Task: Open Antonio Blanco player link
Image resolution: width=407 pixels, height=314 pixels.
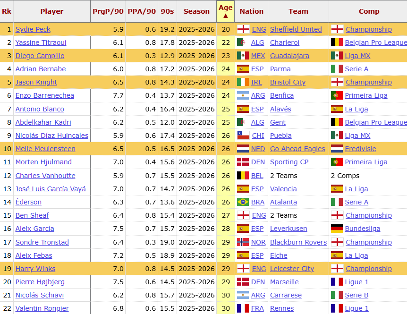Action: 40,109
